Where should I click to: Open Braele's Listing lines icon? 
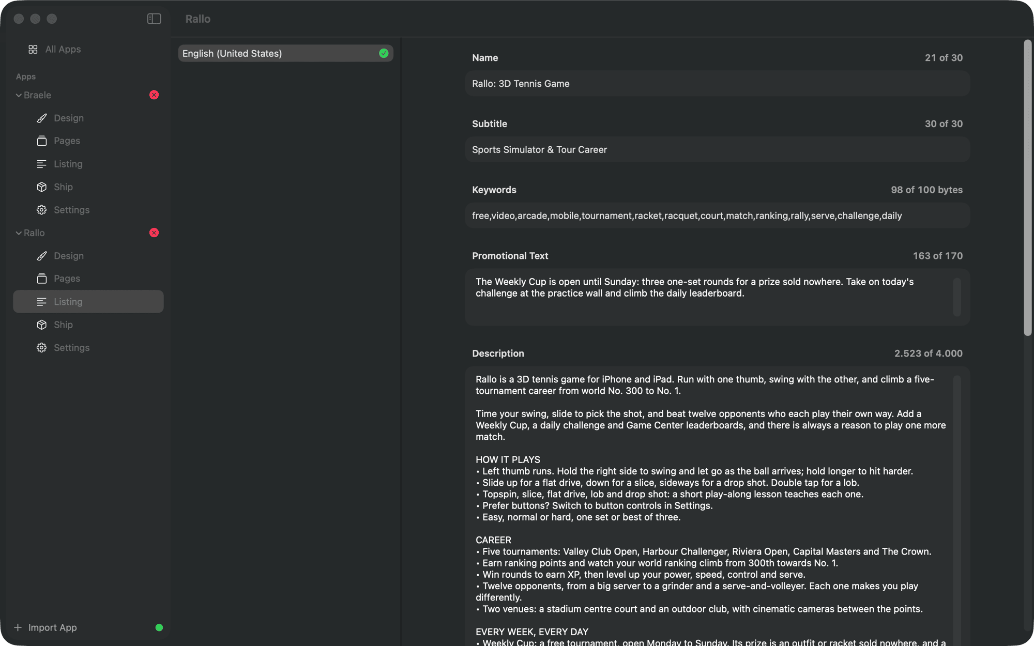[42, 164]
